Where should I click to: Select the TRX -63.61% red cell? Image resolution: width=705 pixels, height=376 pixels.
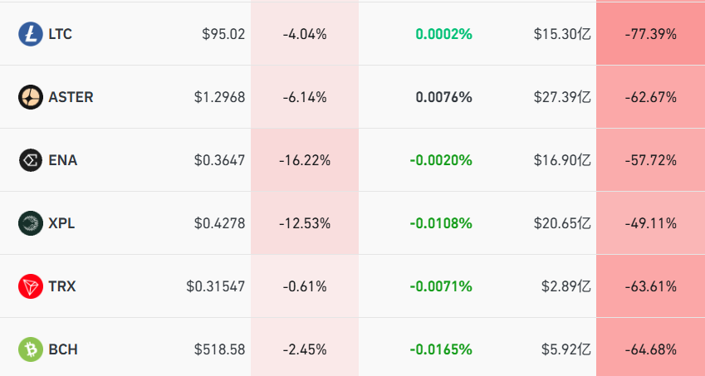[650, 286]
